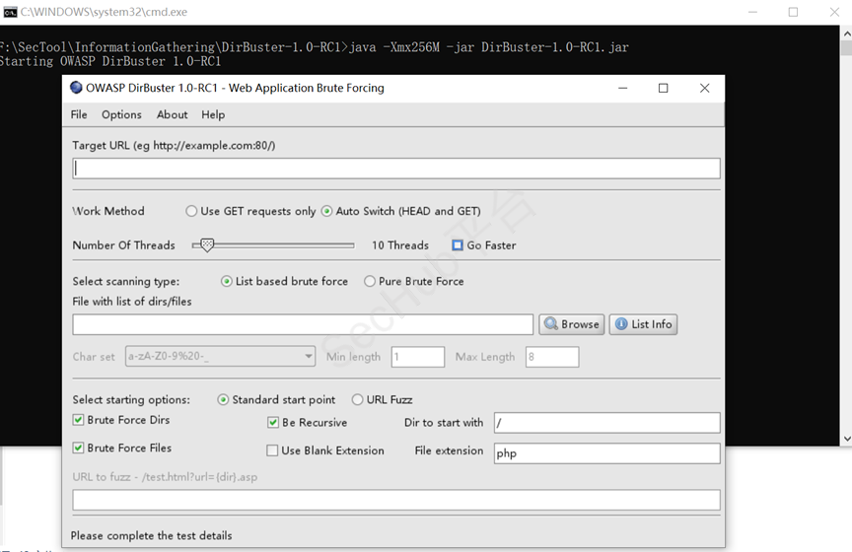Screen dimensions: 852x552
Task: Toggle the Be Recursive checkbox
Action: 273,423
